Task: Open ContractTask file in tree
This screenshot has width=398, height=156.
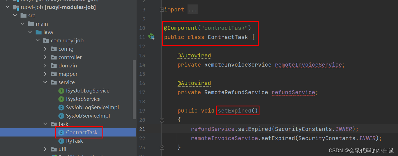Action: point(82,133)
